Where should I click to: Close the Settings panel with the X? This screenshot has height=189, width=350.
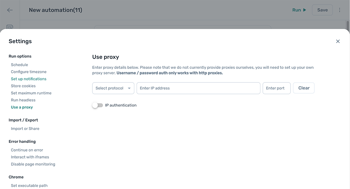pos(338,41)
